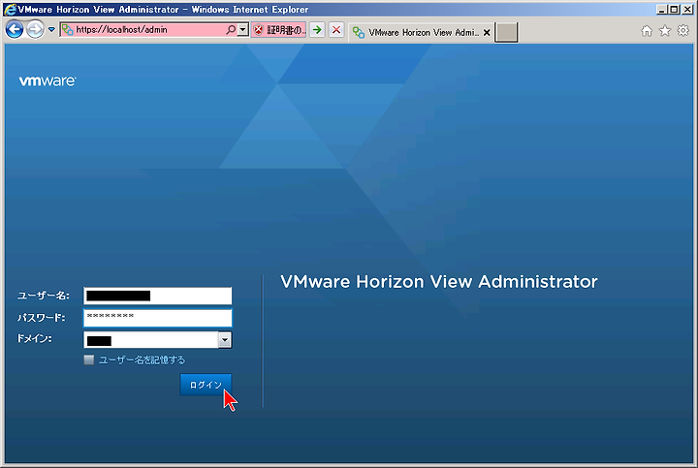Go to the Home page icon
The width and height of the screenshot is (698, 468).
pyautogui.click(x=647, y=31)
